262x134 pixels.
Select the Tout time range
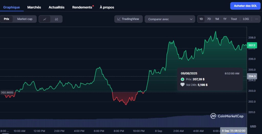234,19
